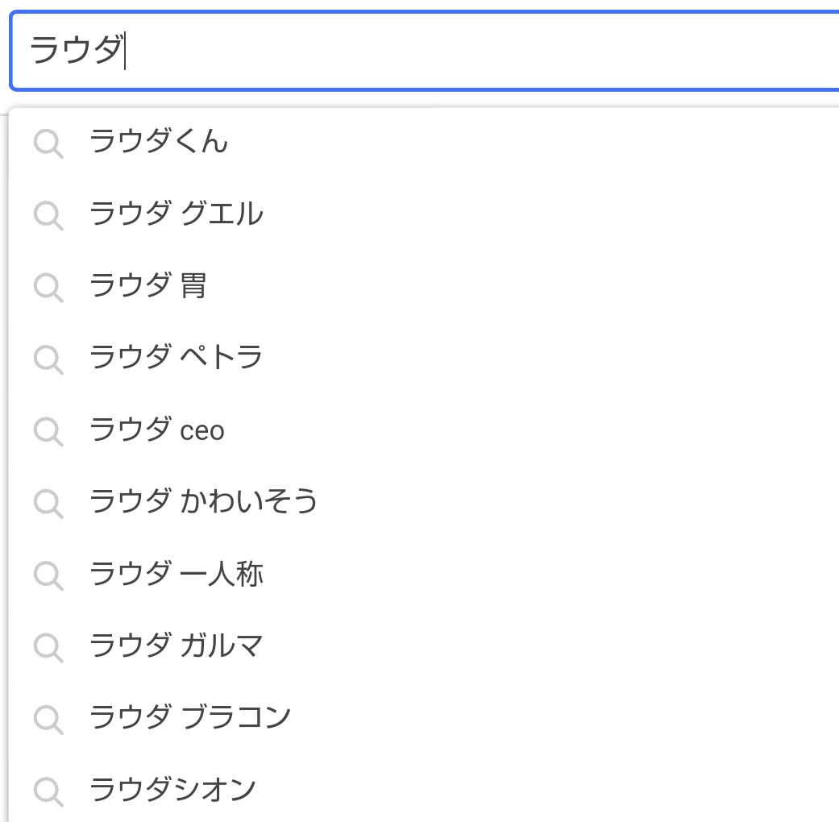Pick the ラウダ ペトラ suggestion
This screenshot has width=839, height=822.
click(x=424, y=358)
